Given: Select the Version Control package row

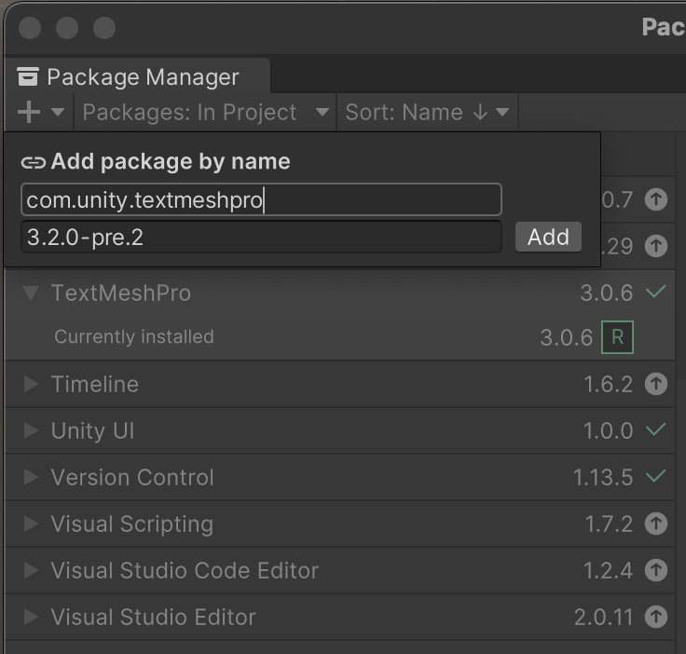Looking at the screenshot, I should (340, 477).
